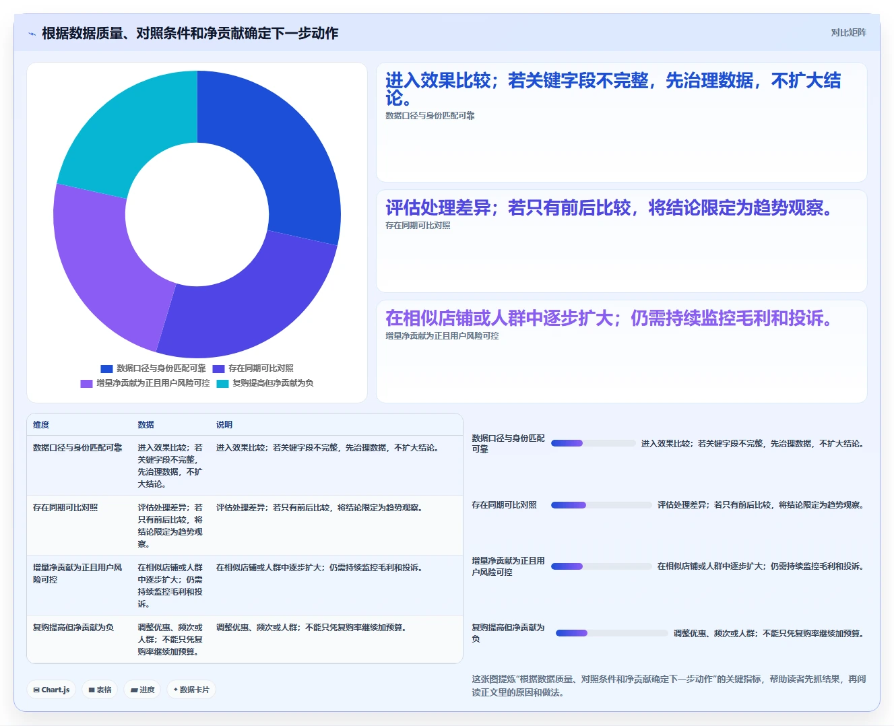Click progress list label 增量净贡献为正且用户风险可控

click(508, 566)
